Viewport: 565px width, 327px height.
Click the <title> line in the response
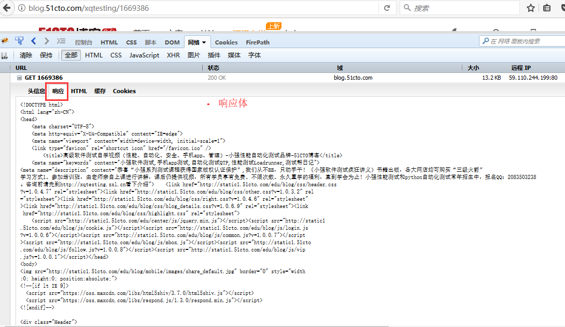[193, 155]
